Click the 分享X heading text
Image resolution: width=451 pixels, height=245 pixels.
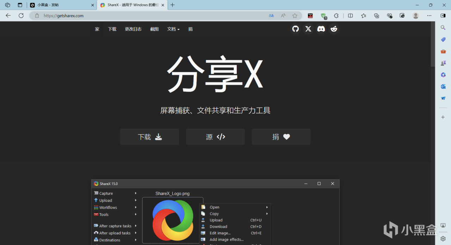[x=215, y=74]
